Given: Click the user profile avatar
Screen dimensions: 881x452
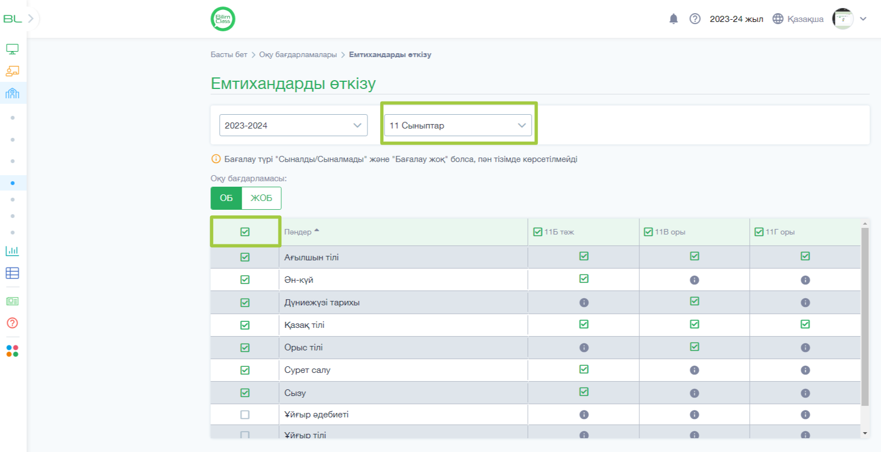Looking at the screenshot, I should [x=843, y=19].
